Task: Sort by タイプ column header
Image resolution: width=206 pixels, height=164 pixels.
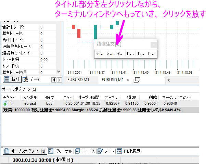Action: tap(49, 98)
